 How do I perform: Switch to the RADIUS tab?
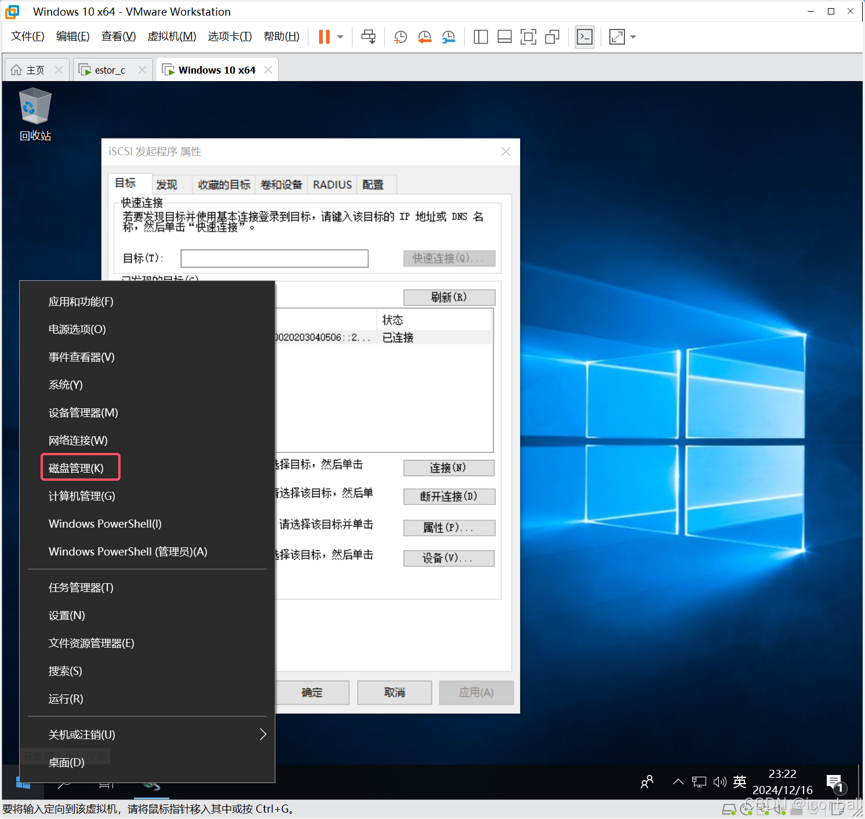click(x=332, y=185)
